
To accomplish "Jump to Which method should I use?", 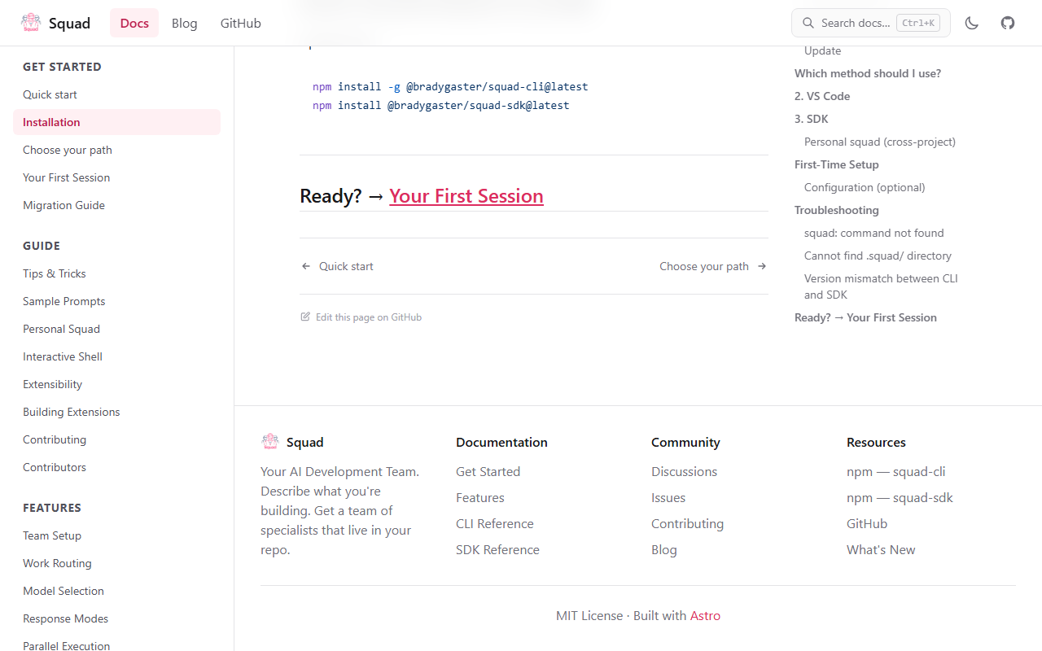I will point(868,73).
